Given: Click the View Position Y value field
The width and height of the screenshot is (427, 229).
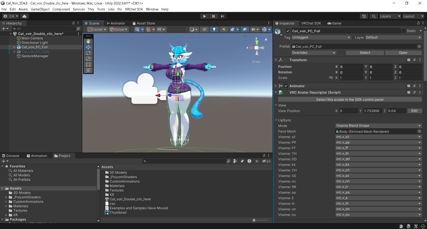Looking at the screenshot, I should click(x=372, y=111).
